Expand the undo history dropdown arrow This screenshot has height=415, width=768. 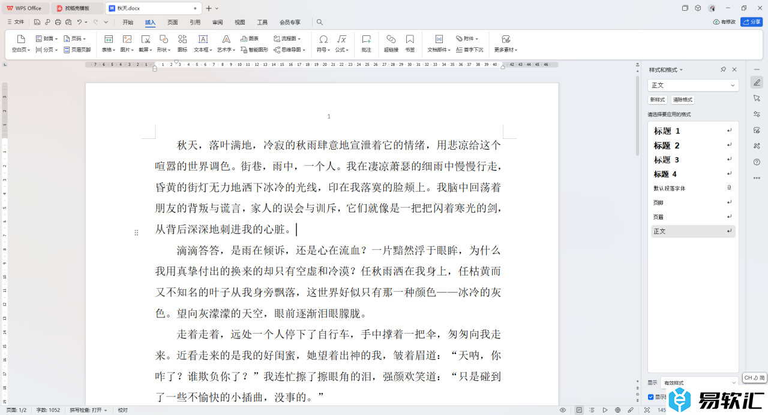pyautogui.click(x=86, y=22)
